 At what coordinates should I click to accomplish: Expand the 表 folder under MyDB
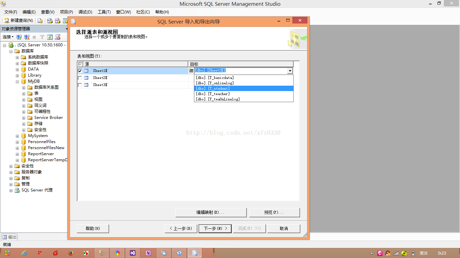pyautogui.click(x=24, y=93)
